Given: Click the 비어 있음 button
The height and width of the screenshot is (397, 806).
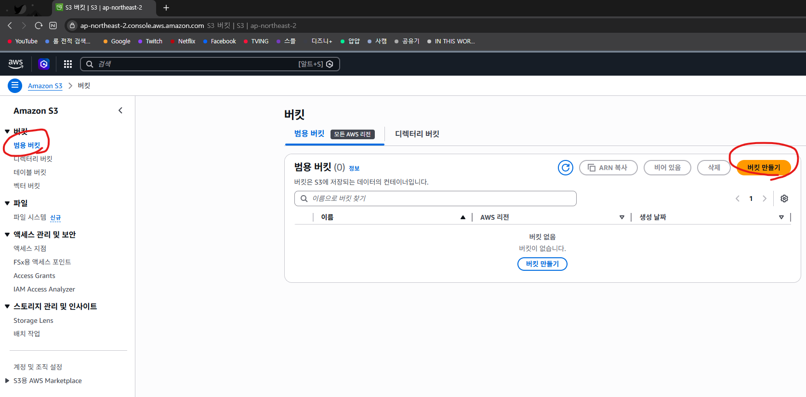Looking at the screenshot, I should pyautogui.click(x=667, y=168).
